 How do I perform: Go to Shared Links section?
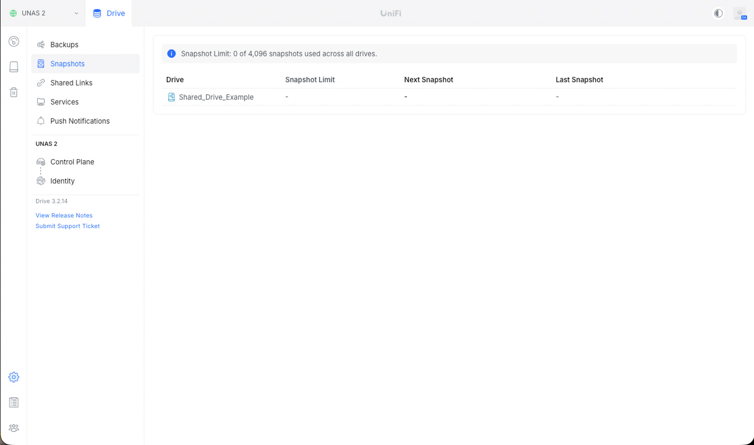(x=71, y=83)
